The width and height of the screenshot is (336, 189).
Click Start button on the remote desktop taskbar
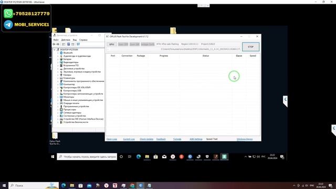coord(52,156)
